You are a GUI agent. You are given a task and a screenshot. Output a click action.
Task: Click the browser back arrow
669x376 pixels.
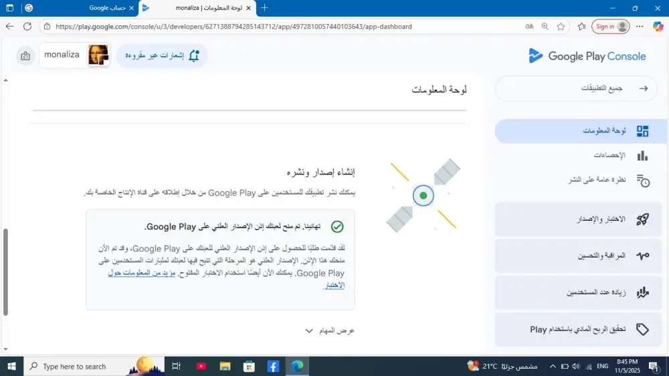tap(10, 27)
